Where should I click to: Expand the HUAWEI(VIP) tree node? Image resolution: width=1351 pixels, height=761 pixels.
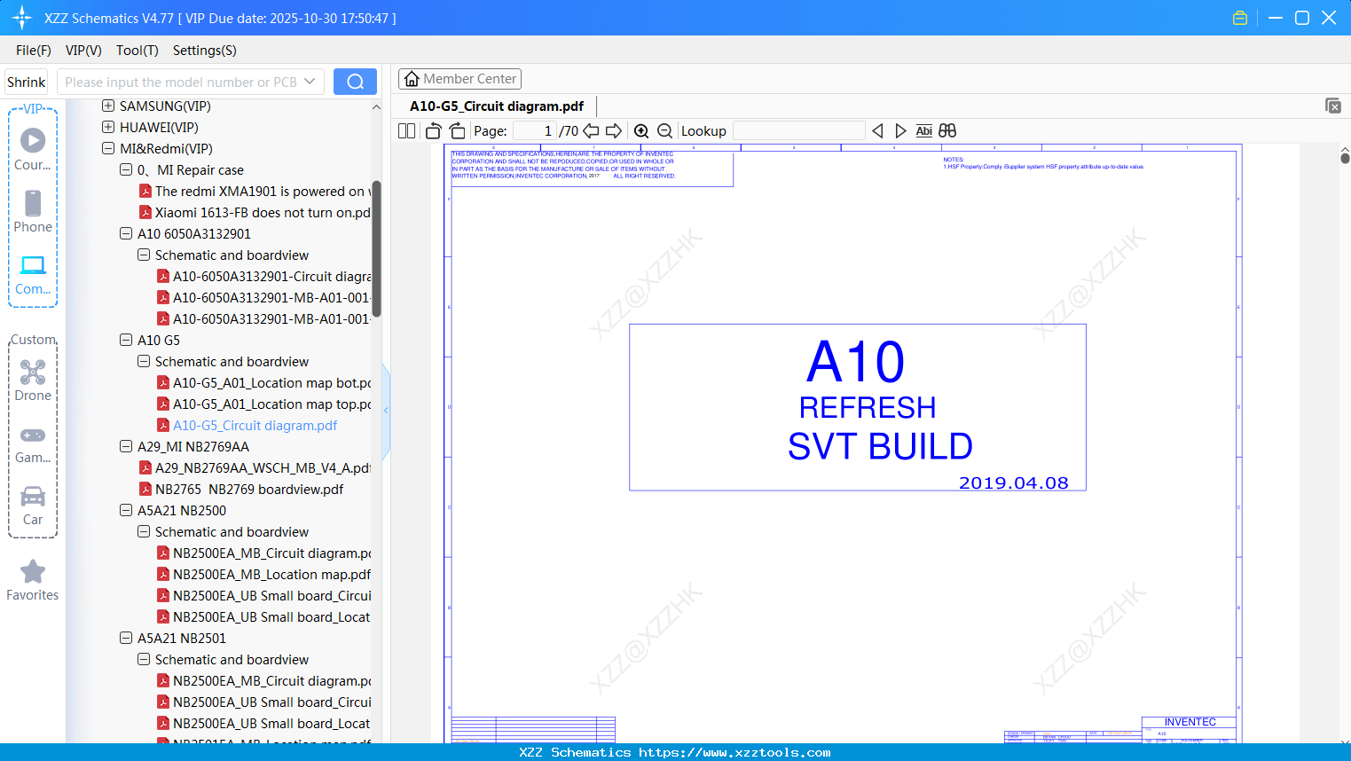(x=108, y=128)
